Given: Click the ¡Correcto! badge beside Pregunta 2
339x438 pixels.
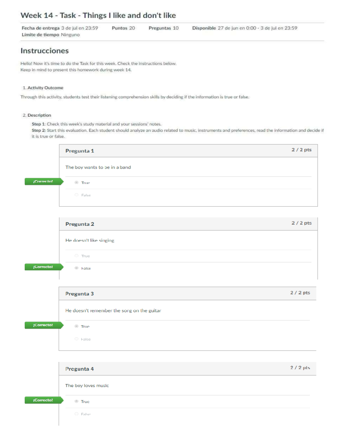Looking at the screenshot, I should click(x=43, y=267).
